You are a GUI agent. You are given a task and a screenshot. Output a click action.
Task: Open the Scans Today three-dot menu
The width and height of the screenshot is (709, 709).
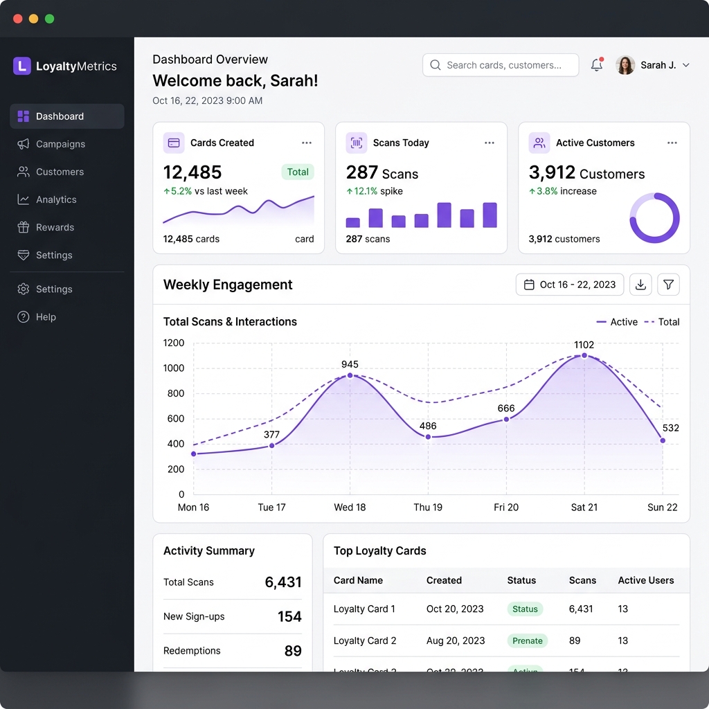(x=490, y=143)
